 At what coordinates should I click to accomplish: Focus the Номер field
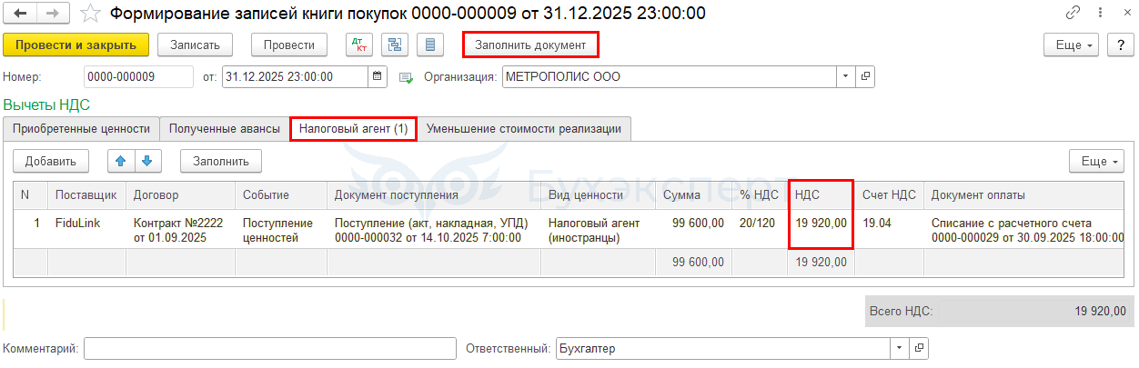tap(138, 77)
